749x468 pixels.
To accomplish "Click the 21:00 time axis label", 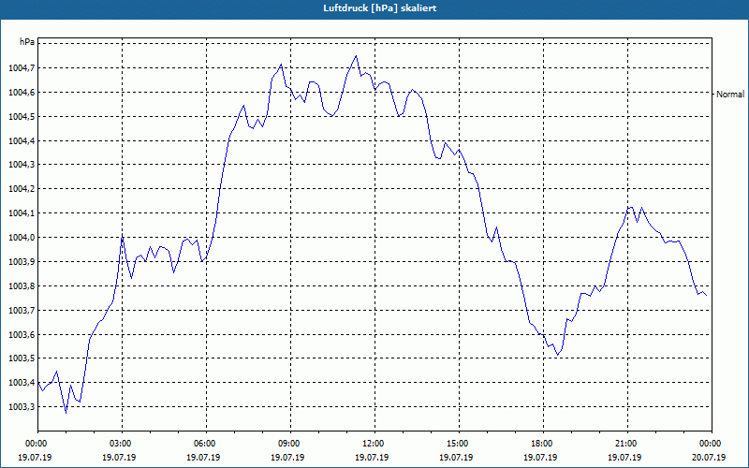I will tap(625, 444).
